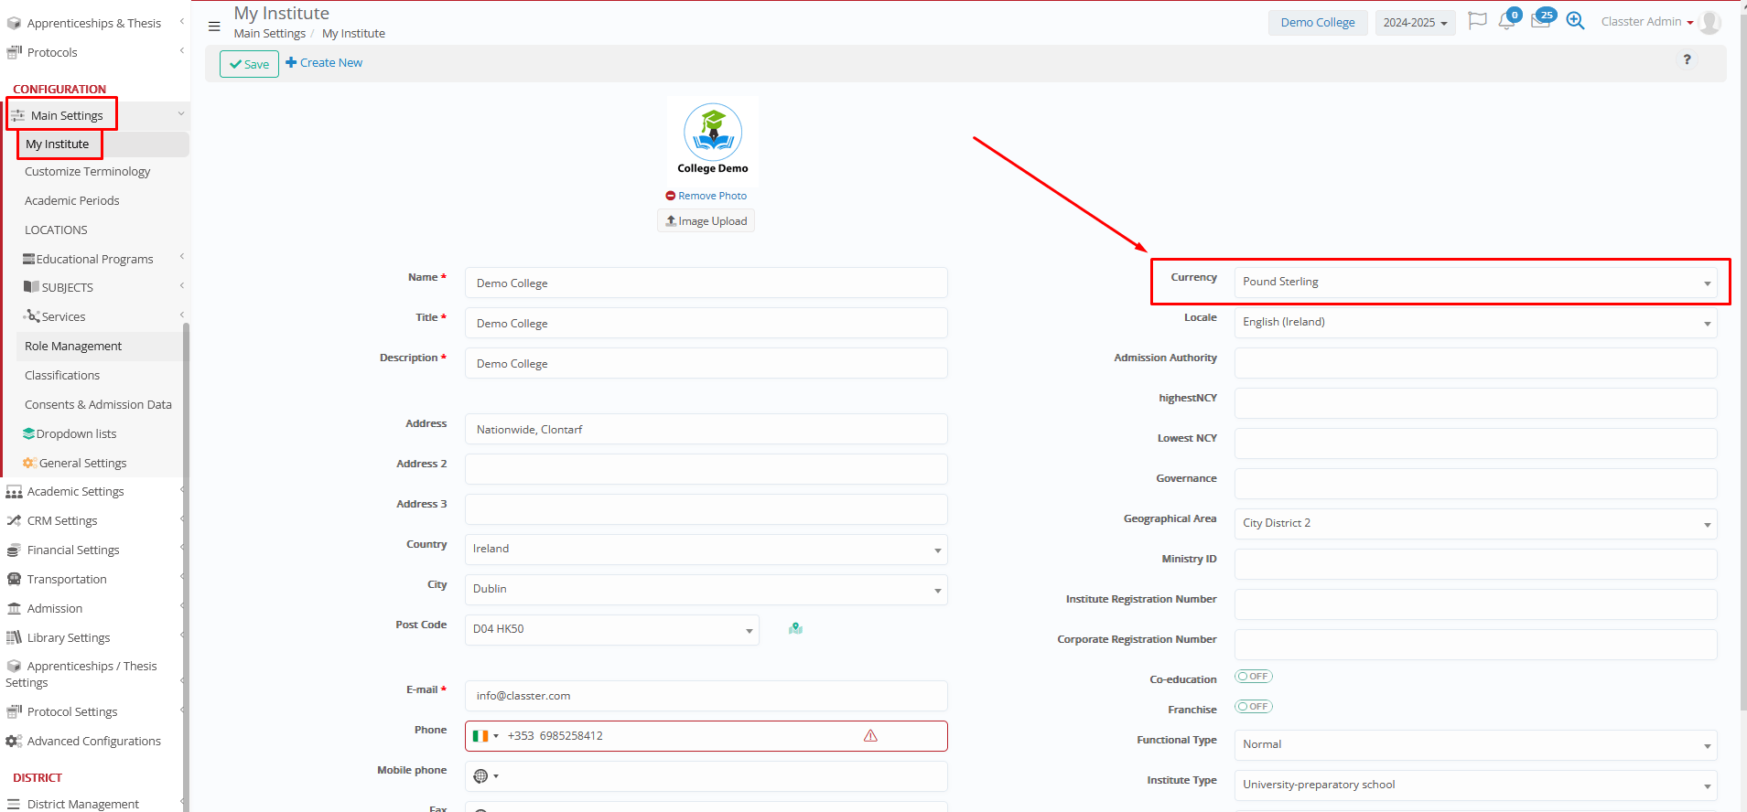
Task: Expand Financial Settings menu
Action: click(73, 550)
